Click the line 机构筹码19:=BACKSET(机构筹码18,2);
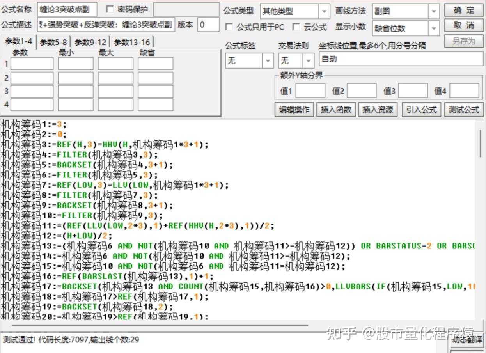Screen dimensions: 486x353 (87, 307)
